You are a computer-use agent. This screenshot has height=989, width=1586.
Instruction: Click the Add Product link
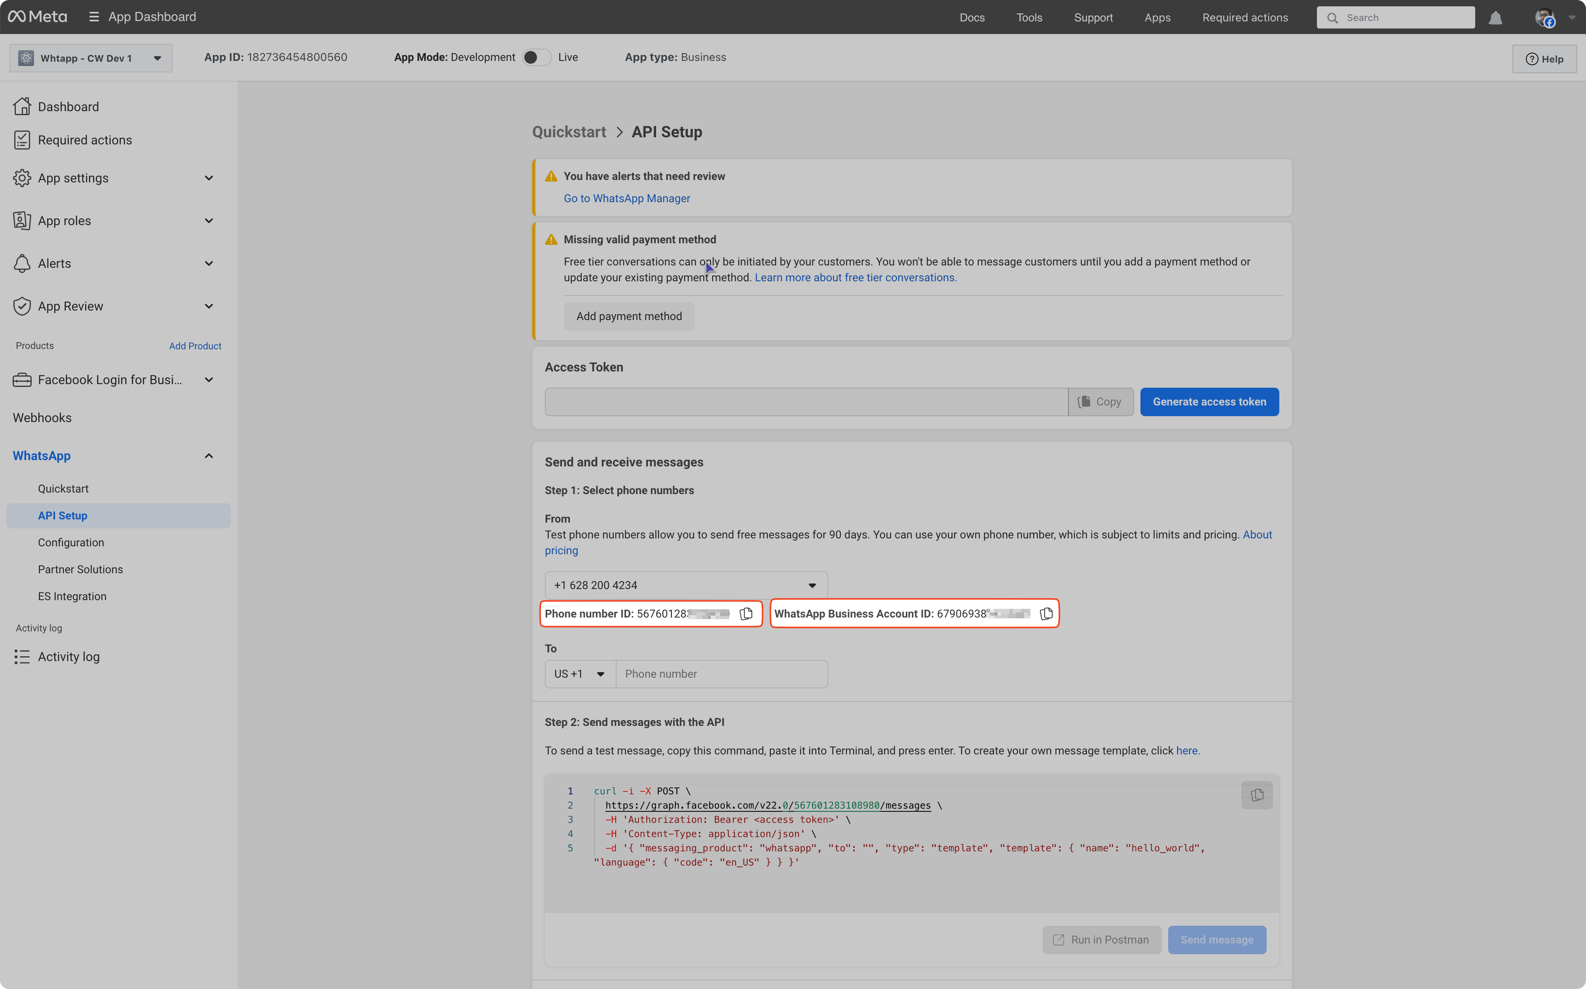pos(195,346)
